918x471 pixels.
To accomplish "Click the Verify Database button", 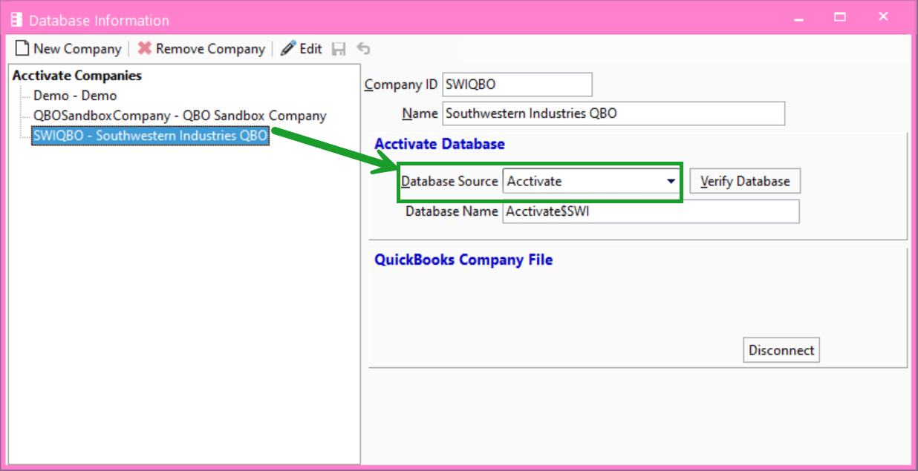I will 745,180.
